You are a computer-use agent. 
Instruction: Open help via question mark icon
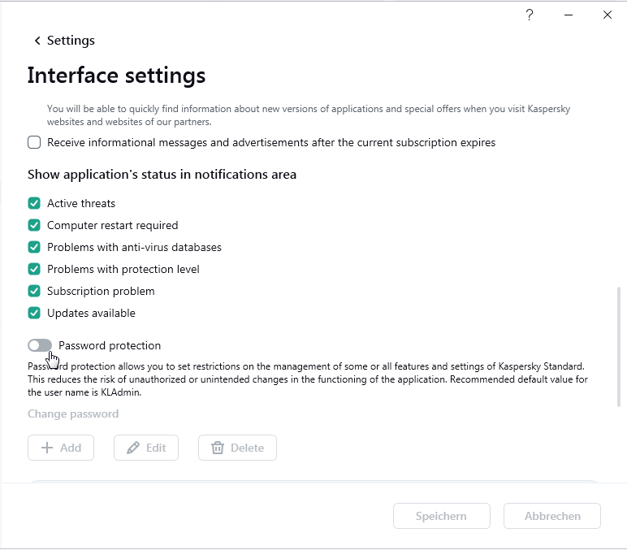(x=530, y=15)
